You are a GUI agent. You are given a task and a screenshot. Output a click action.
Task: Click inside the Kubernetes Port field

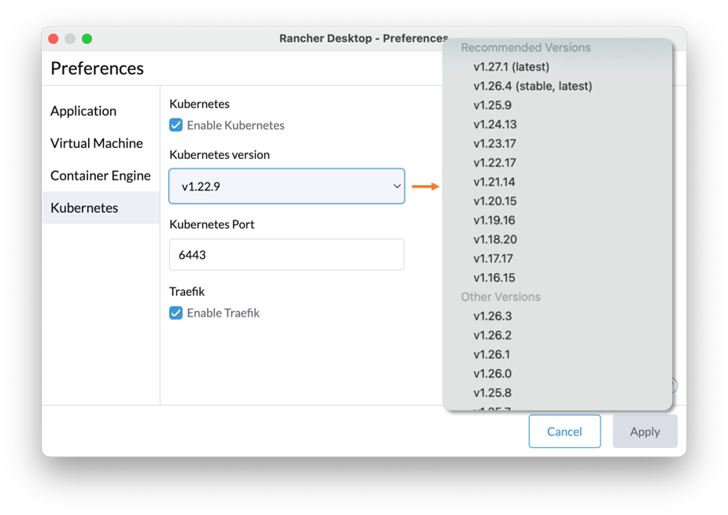coord(286,254)
